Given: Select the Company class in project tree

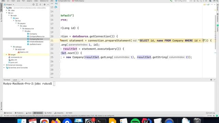Looking at the screenshot, I should coord(33,34).
